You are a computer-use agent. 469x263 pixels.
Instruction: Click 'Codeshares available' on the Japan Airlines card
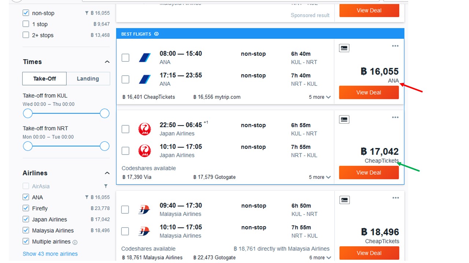point(149,168)
